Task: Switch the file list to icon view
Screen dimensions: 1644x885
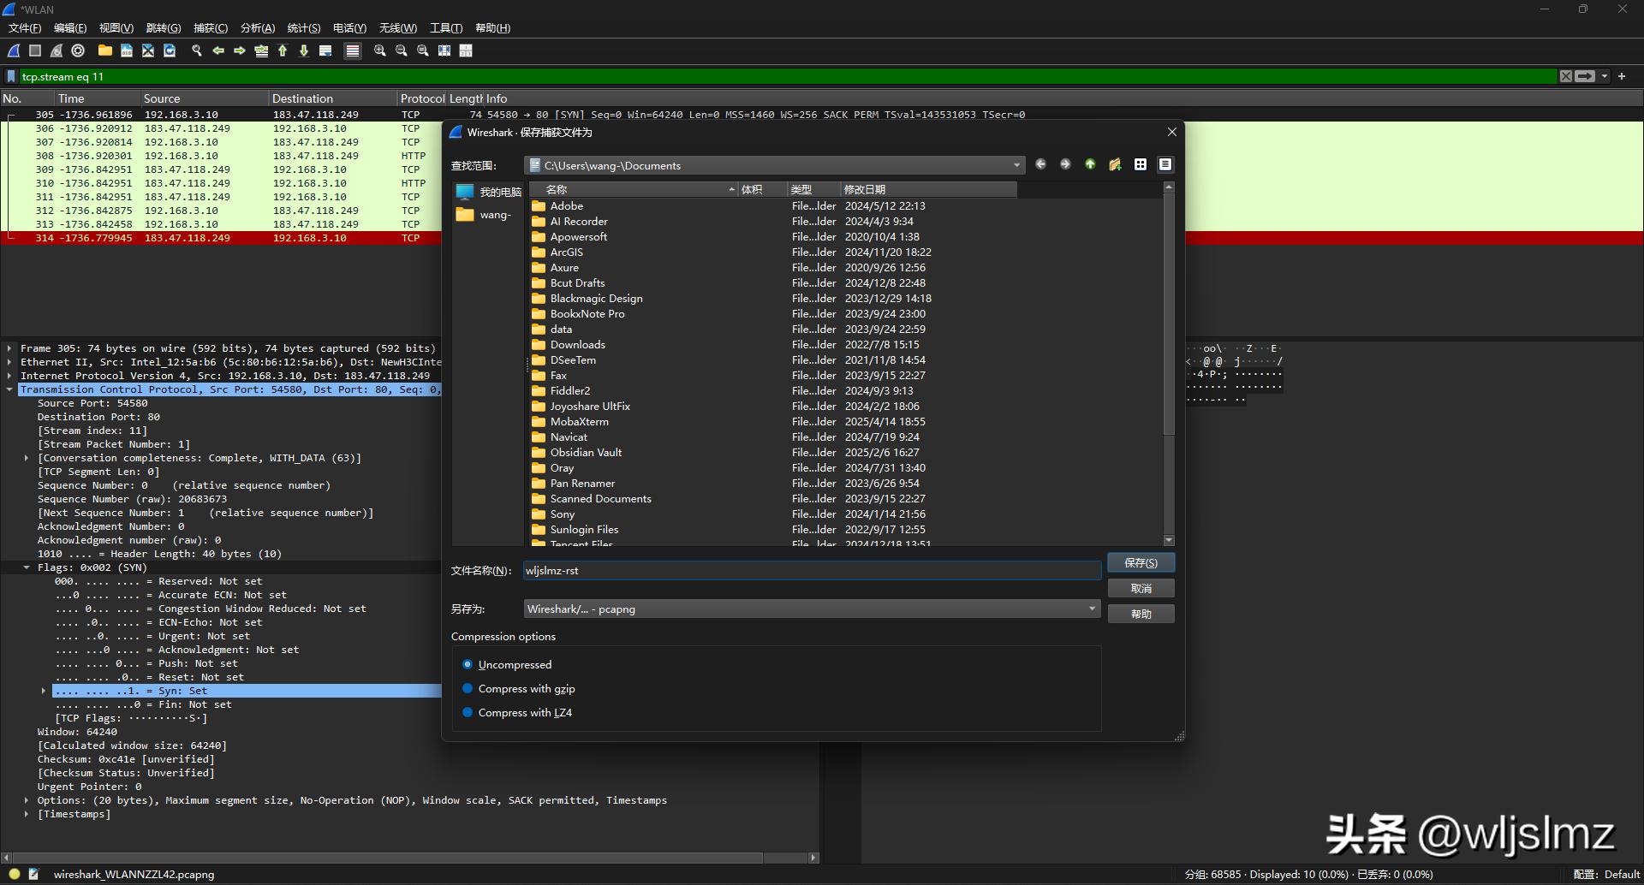Action: click(x=1141, y=164)
